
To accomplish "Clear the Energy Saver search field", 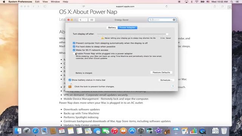I will tap(174, 20).
